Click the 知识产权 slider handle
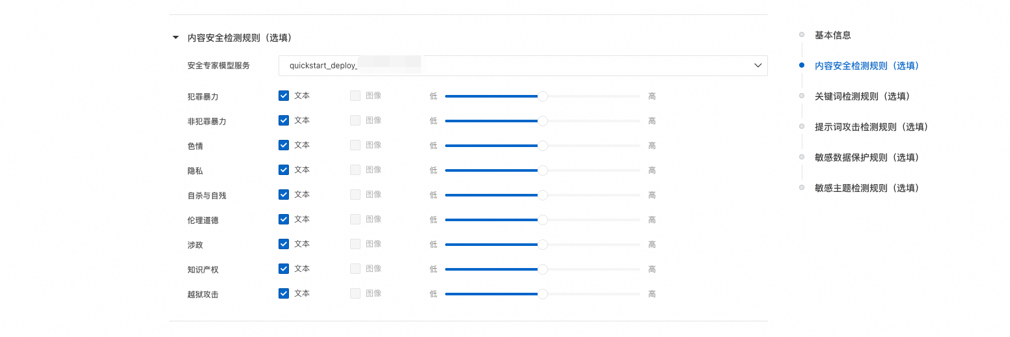 tap(543, 269)
